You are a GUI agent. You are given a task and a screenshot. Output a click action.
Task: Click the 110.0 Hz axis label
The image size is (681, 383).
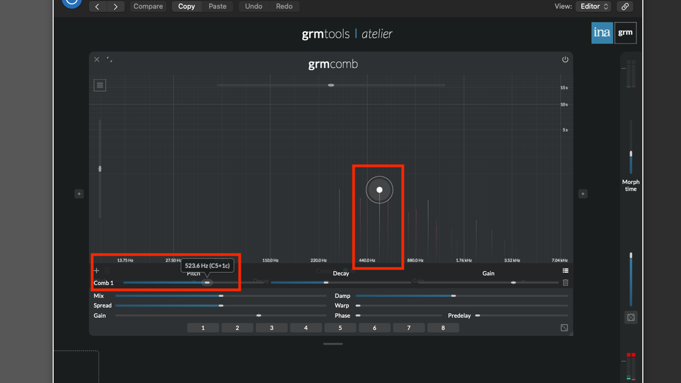pos(270,260)
